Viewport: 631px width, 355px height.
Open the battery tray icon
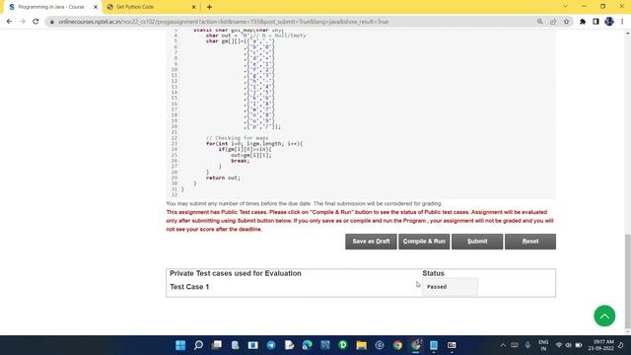[x=579, y=345]
